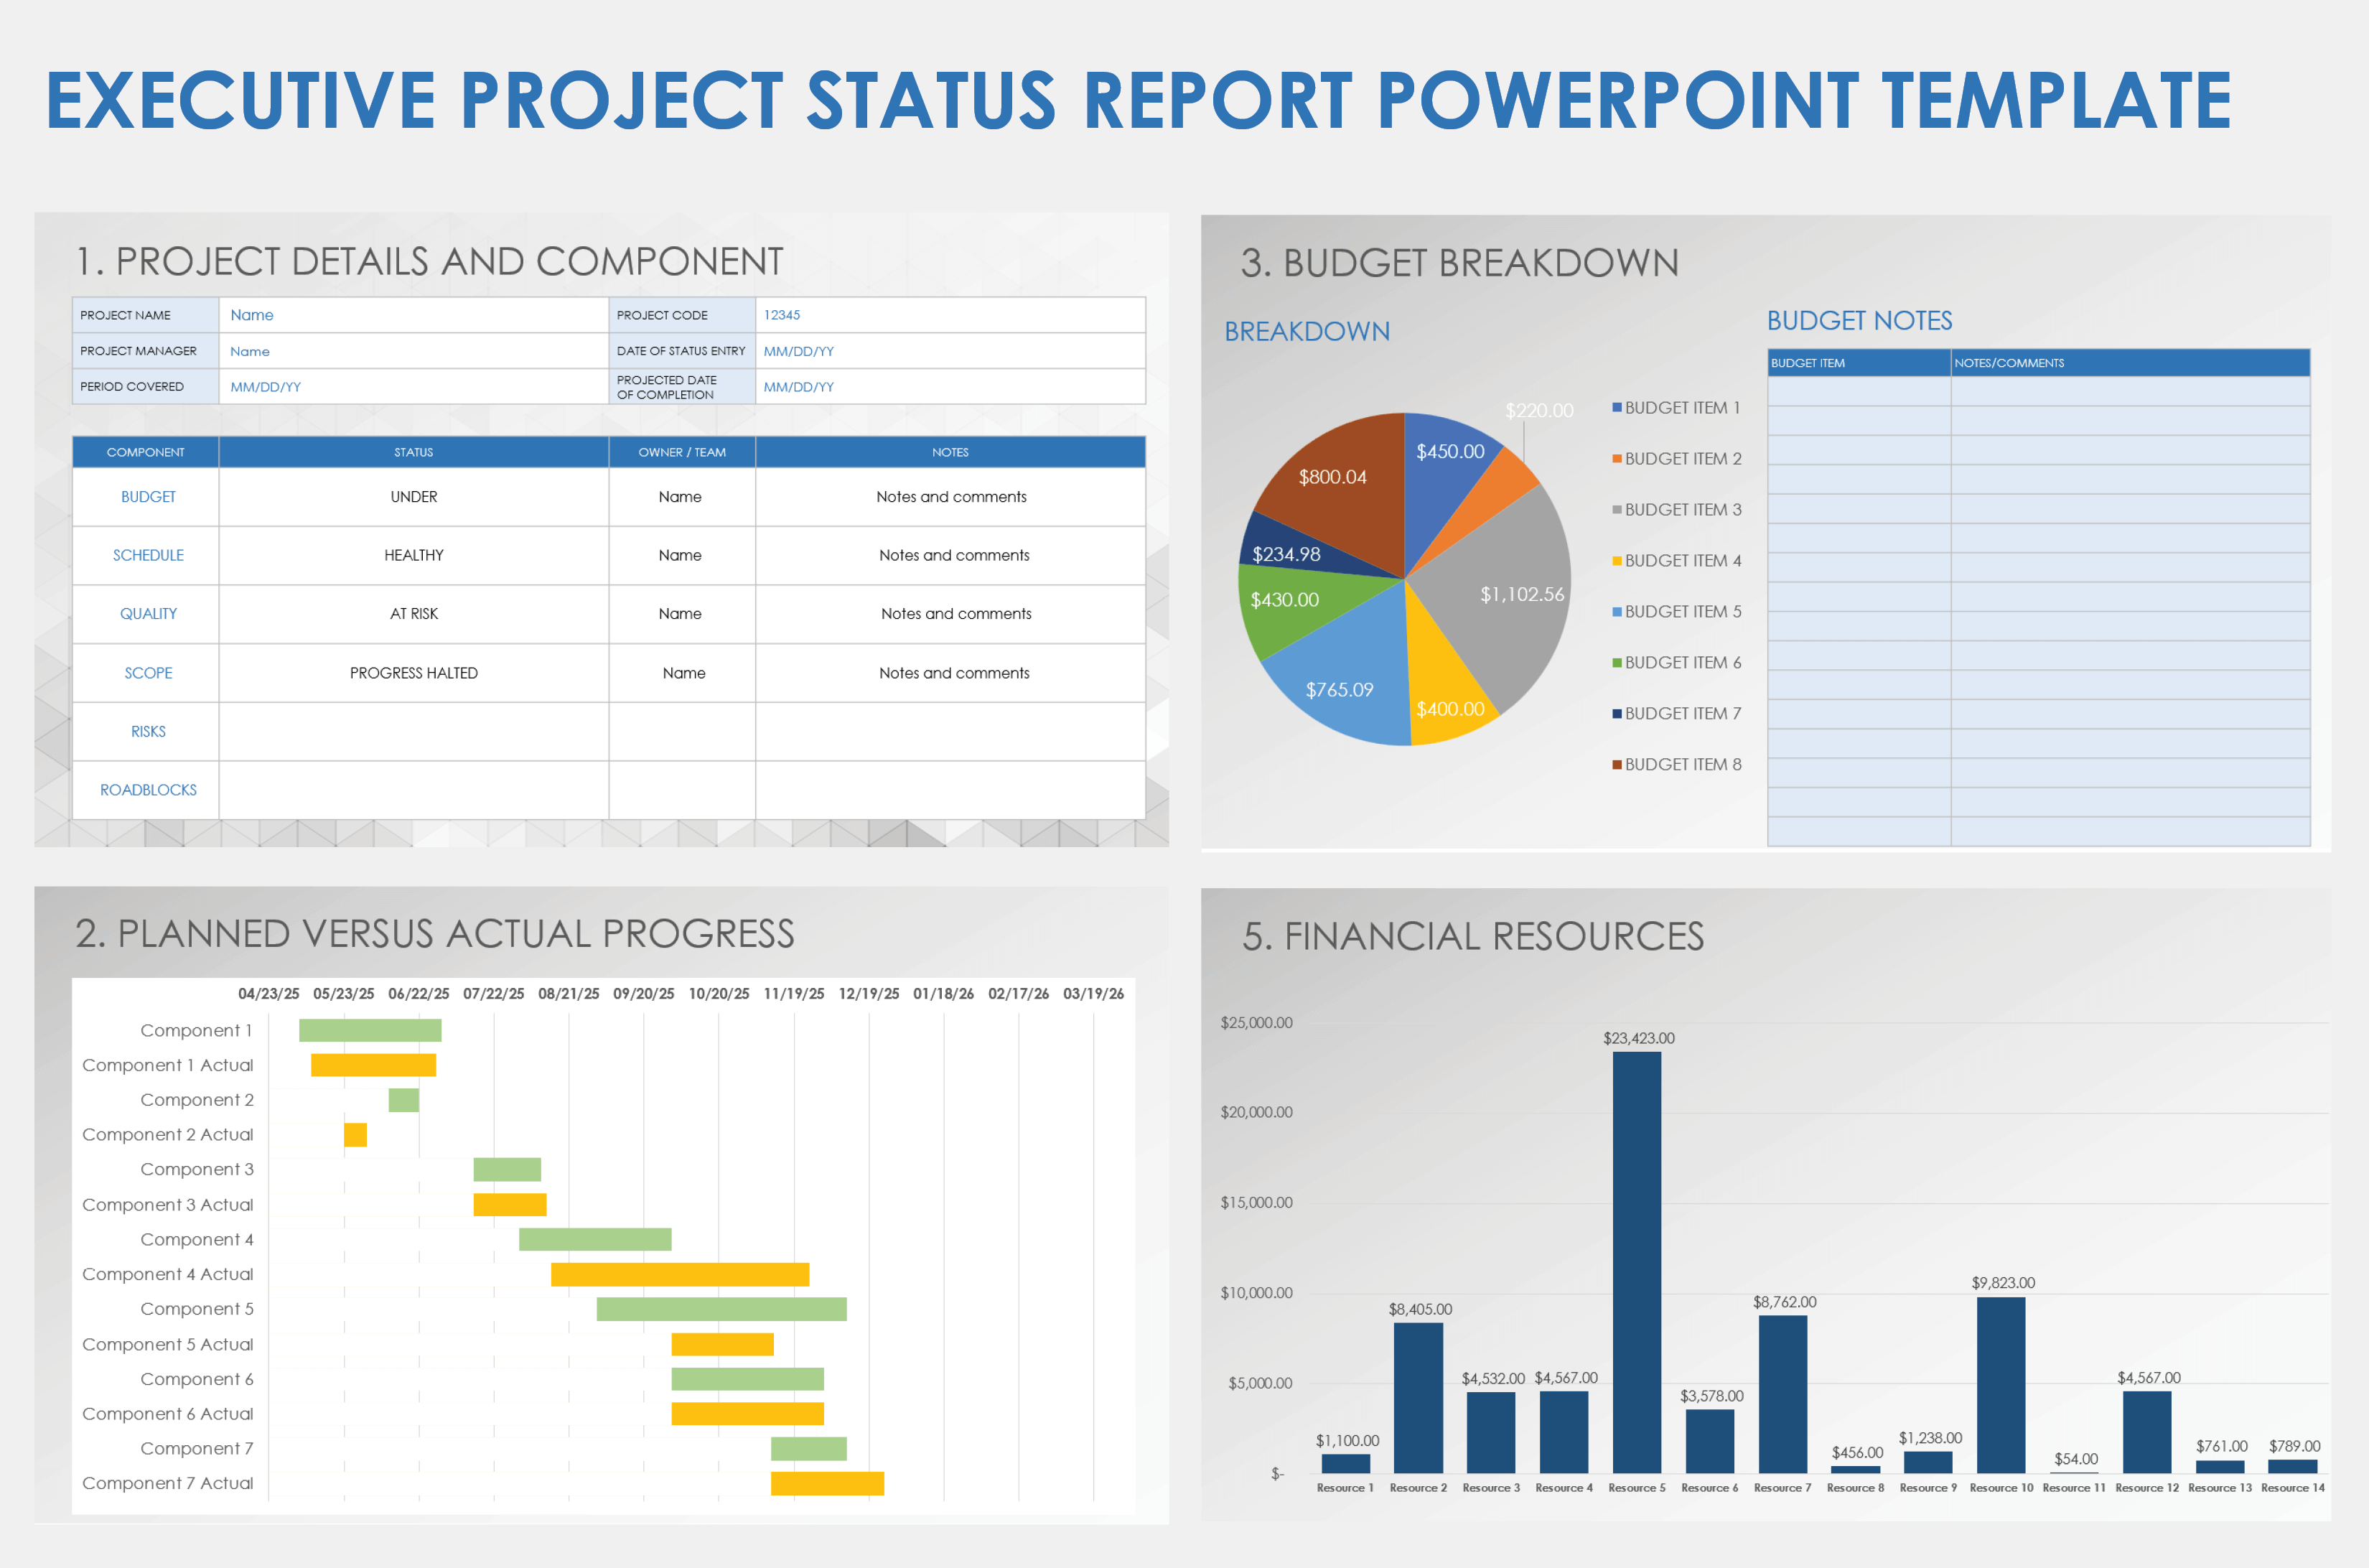Select the SCHEDULE component cell
Image resolution: width=2369 pixels, height=1568 pixels.
click(x=146, y=555)
